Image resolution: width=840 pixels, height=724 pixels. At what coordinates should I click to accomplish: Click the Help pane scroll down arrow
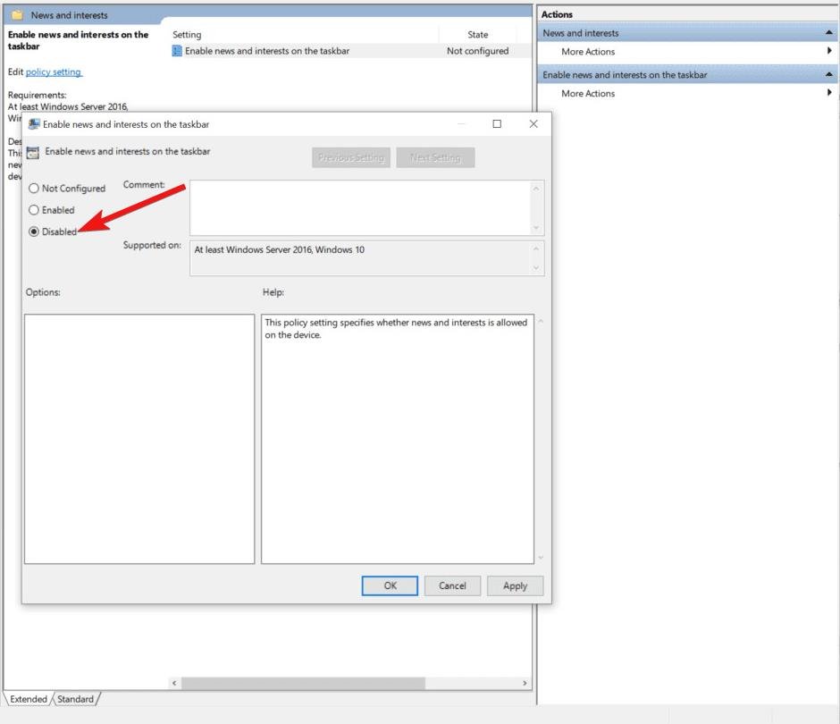(541, 558)
